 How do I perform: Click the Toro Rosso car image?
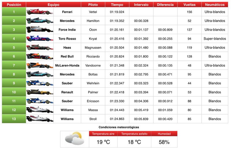40,38
